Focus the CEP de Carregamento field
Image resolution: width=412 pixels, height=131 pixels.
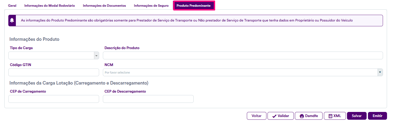pos(54,99)
